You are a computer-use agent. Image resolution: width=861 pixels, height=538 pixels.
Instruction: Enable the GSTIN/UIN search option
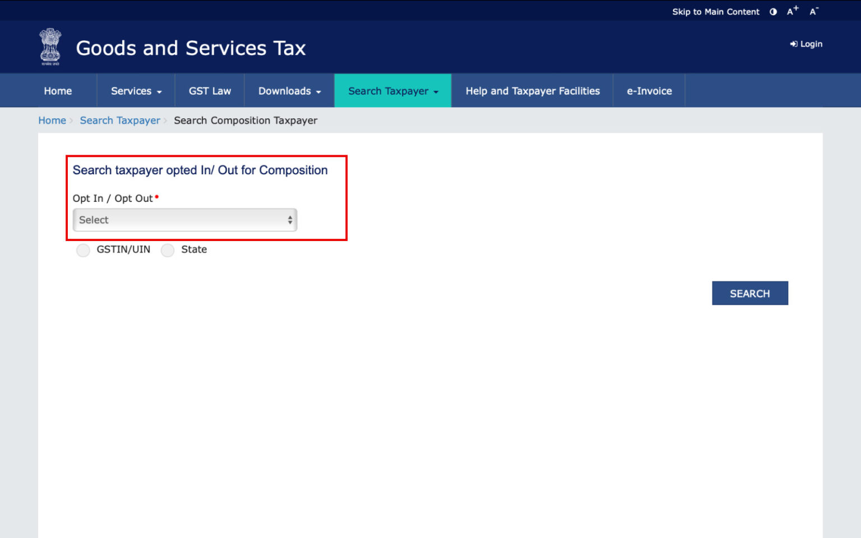83,251
